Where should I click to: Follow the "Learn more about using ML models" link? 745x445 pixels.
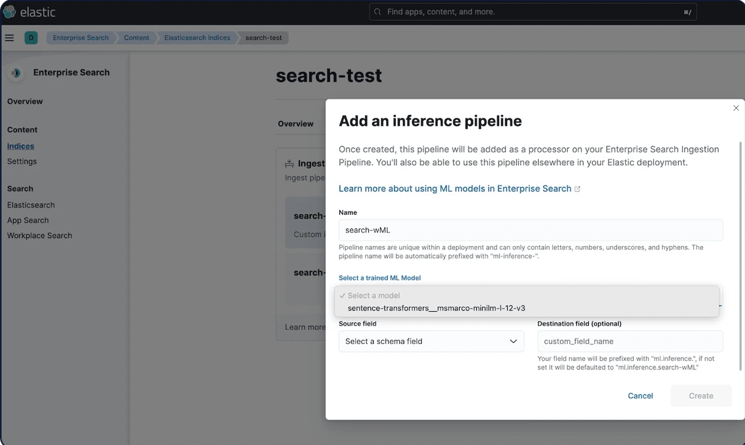(x=455, y=188)
